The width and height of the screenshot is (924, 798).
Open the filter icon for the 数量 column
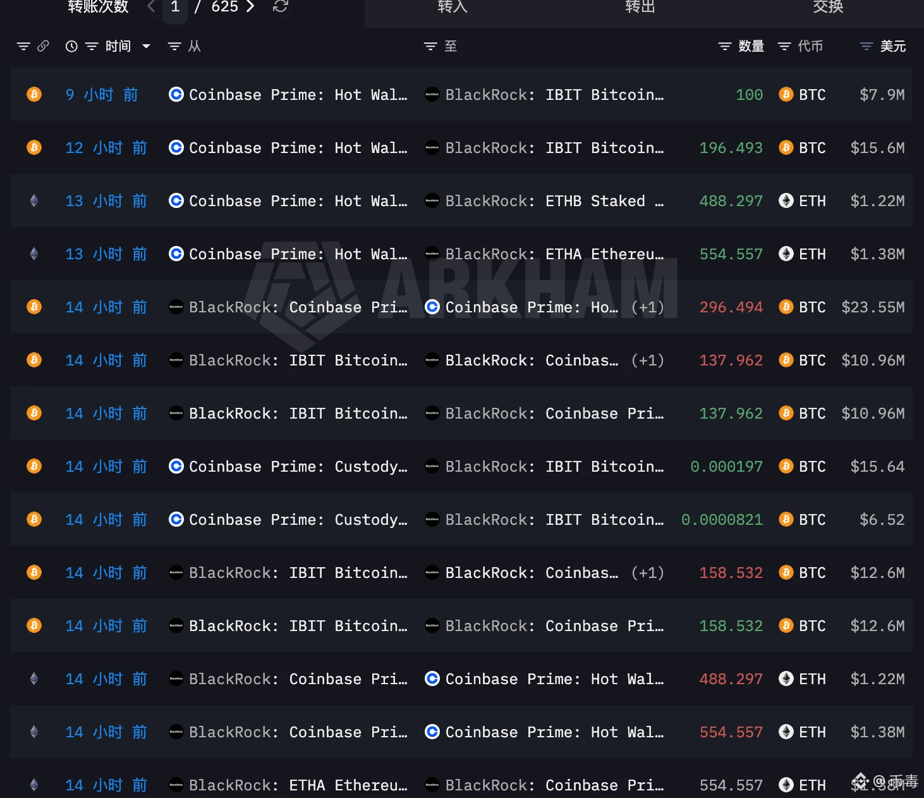pos(725,46)
